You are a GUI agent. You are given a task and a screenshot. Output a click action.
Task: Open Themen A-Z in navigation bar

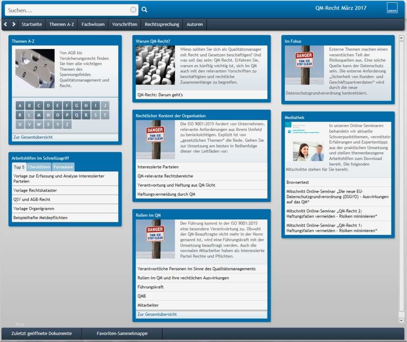pos(62,24)
